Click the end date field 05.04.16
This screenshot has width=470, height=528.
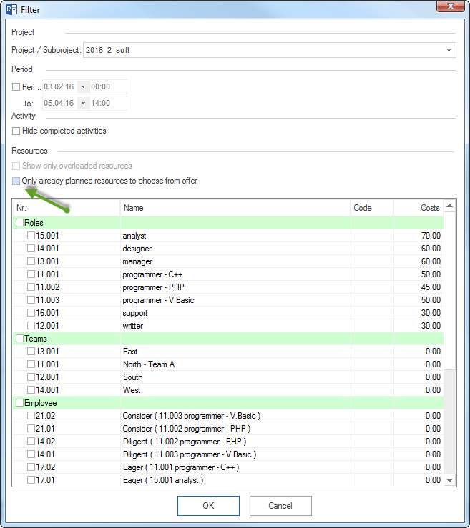59,103
